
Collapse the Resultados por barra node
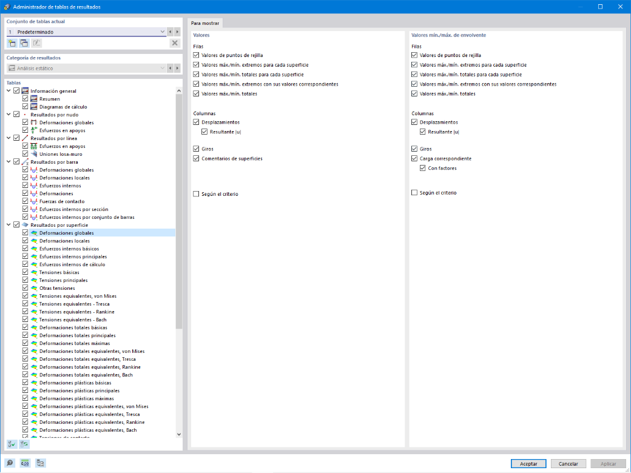[9, 162]
